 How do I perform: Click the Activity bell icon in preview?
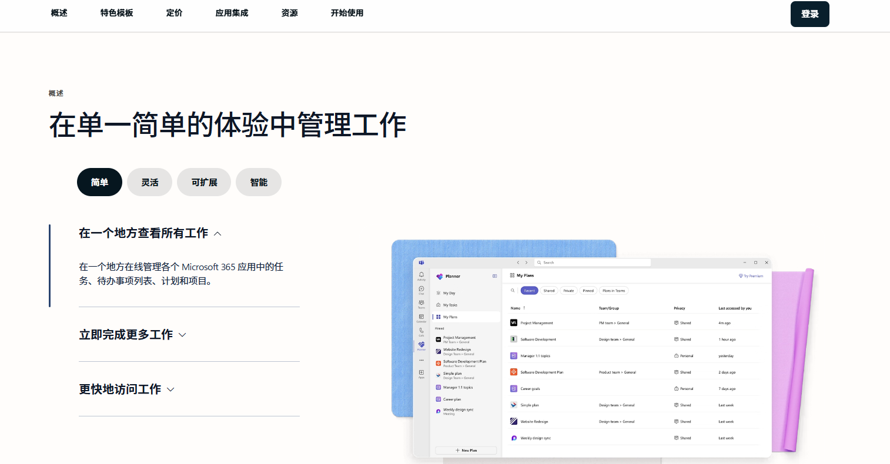[421, 275]
